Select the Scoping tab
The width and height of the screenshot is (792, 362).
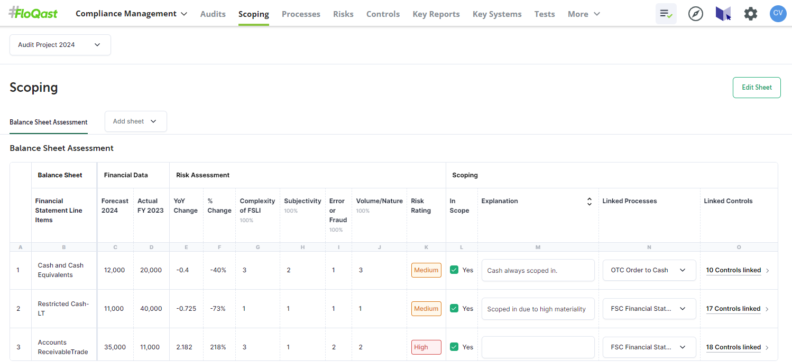(x=254, y=14)
